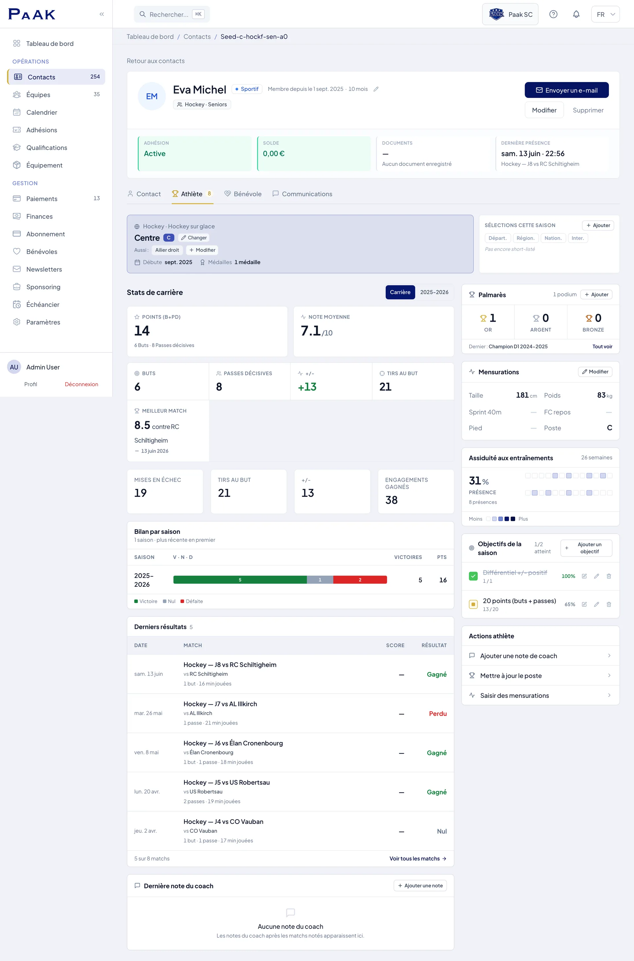Open the Communications tab
This screenshot has height=961, width=634.
(302, 194)
